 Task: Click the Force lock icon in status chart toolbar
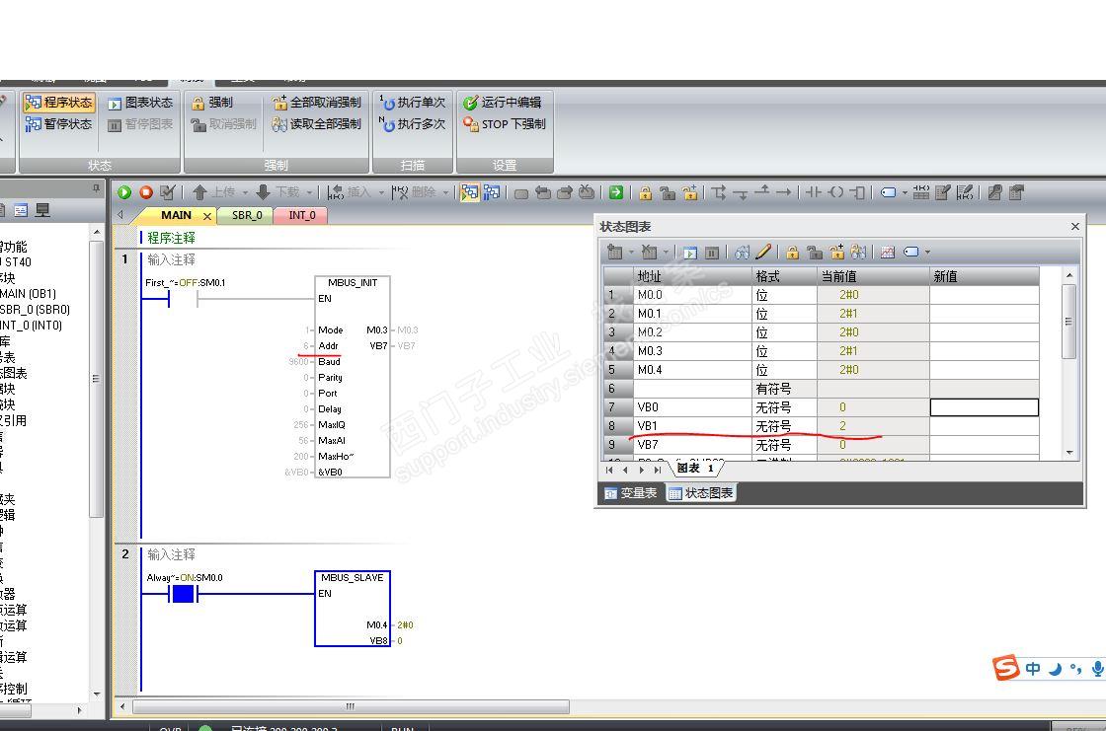(x=792, y=252)
